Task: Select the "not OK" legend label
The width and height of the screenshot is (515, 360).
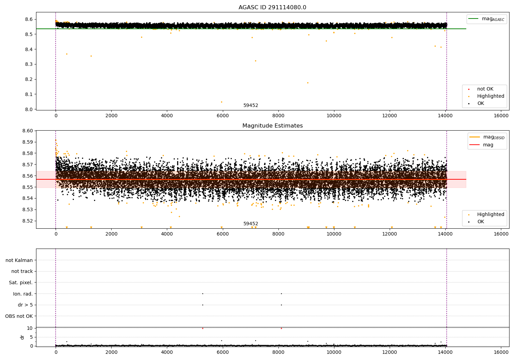Action: (x=485, y=89)
